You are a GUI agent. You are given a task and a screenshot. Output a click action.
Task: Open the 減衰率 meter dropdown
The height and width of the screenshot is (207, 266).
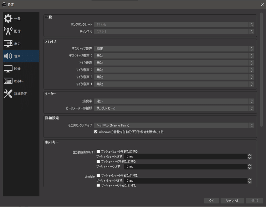pos(174,101)
